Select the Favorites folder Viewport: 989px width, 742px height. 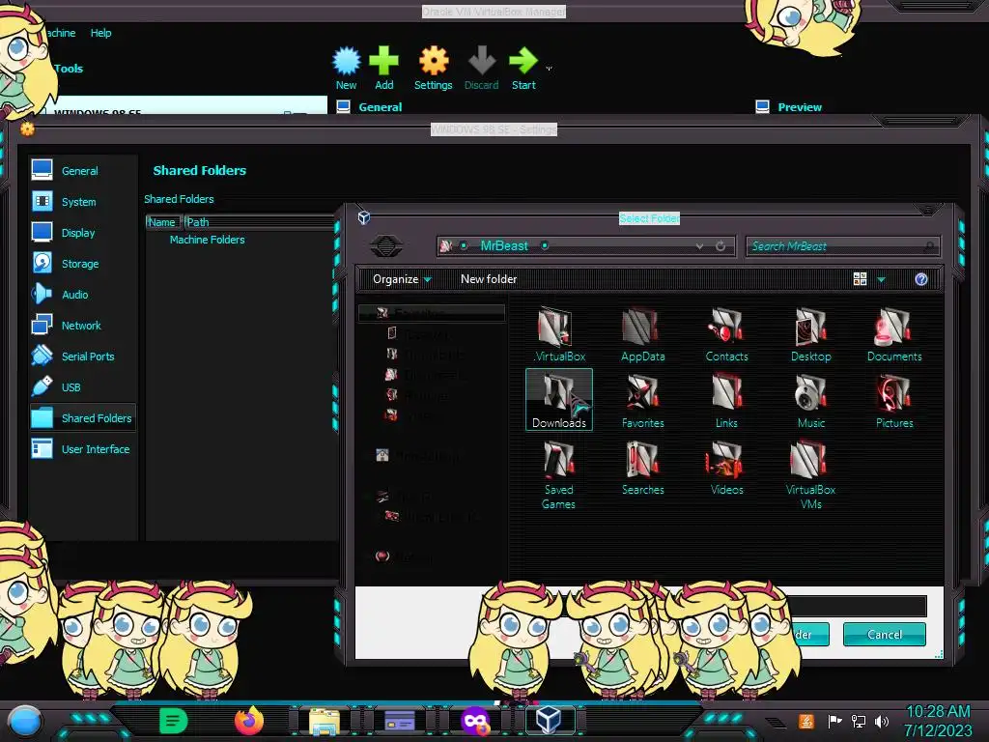(642, 401)
